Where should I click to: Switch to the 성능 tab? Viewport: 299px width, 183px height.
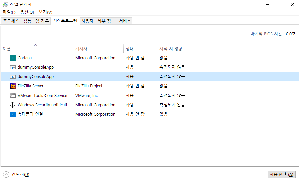pyautogui.click(x=27, y=21)
